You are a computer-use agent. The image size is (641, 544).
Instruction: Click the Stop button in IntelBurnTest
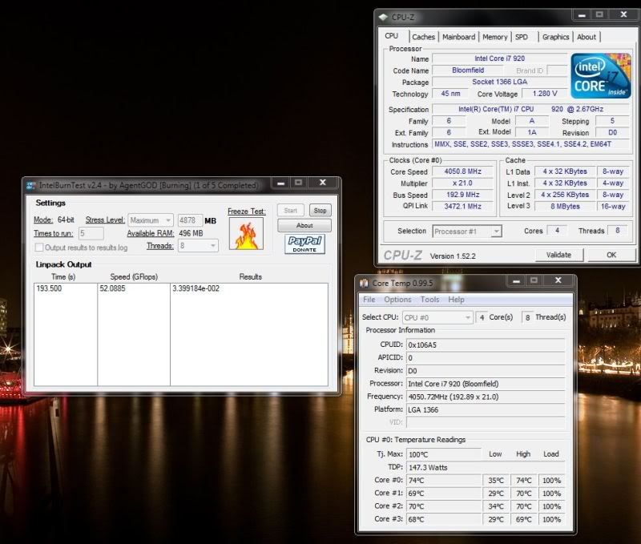(320, 211)
